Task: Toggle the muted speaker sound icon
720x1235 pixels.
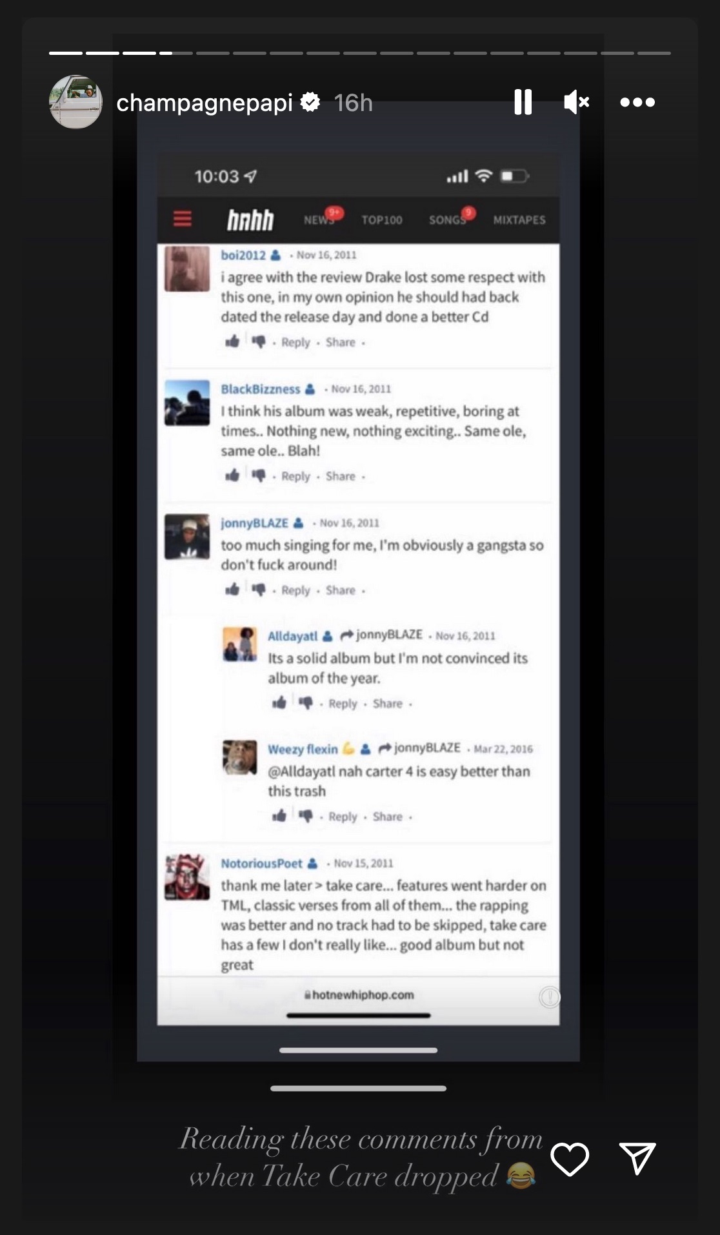Action: (576, 102)
